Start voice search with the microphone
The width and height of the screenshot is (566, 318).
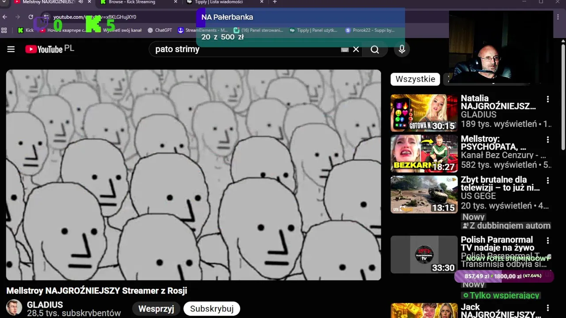pos(402,49)
